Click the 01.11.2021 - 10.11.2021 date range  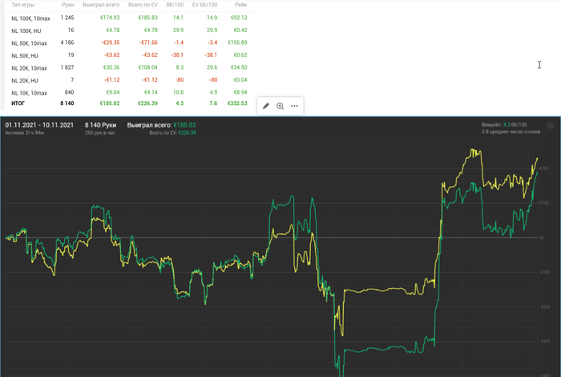pyautogui.click(x=39, y=125)
